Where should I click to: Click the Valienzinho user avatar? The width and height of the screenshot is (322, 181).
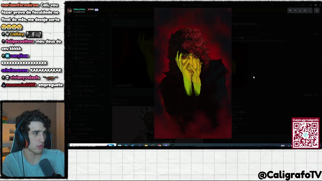click(69, 10)
